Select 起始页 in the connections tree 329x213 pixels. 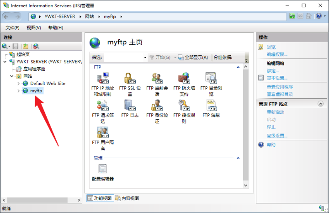[x=23, y=54]
